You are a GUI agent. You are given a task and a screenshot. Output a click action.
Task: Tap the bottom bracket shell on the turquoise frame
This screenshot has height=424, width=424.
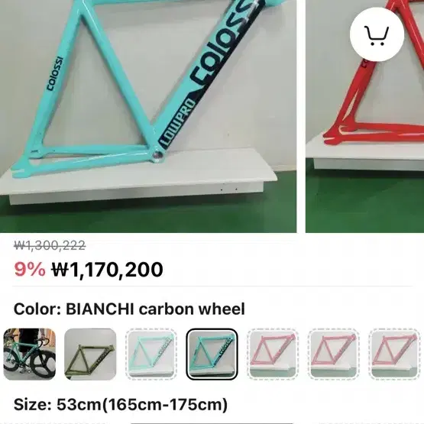click(157, 154)
